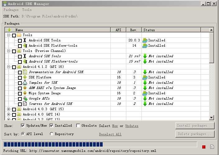Viewport: 219px width, 155px height.
Task: Click the ARM EABI v7a System Image icon
Action: click(25, 88)
